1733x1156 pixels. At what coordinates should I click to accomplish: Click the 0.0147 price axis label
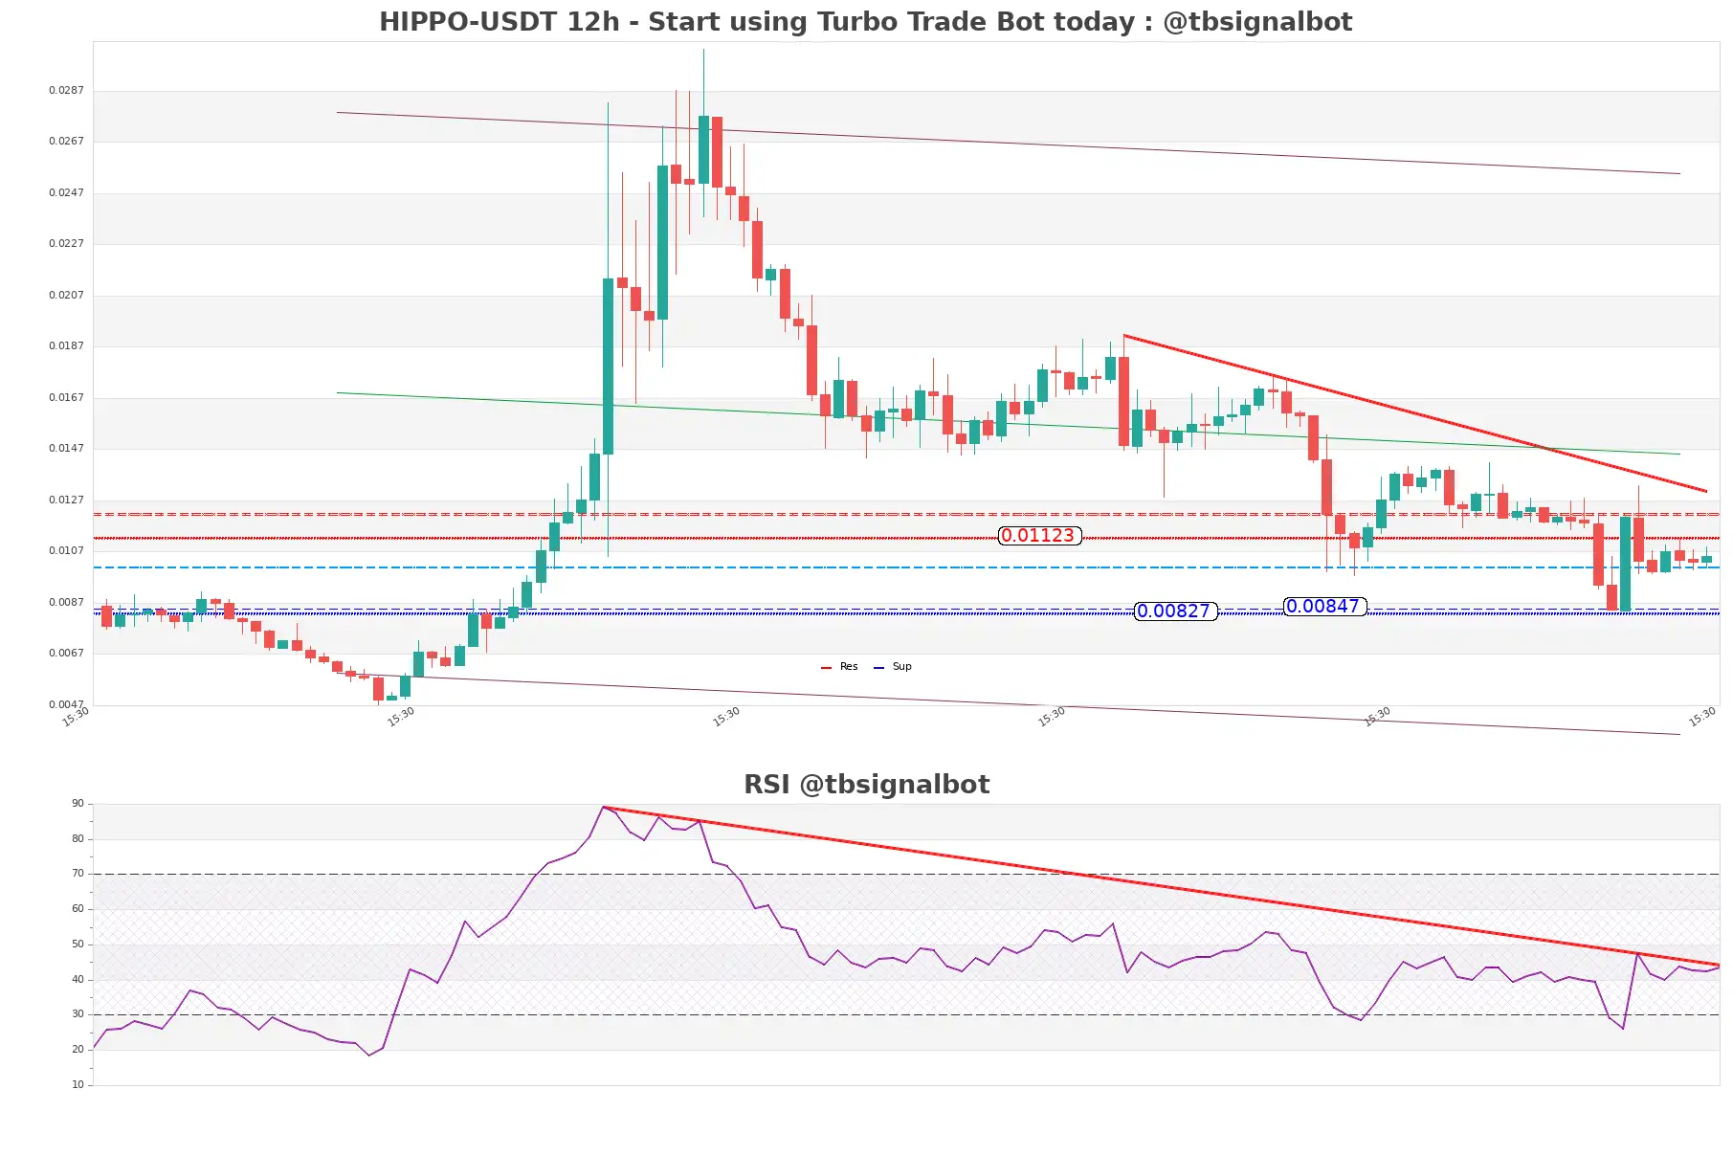(x=66, y=449)
